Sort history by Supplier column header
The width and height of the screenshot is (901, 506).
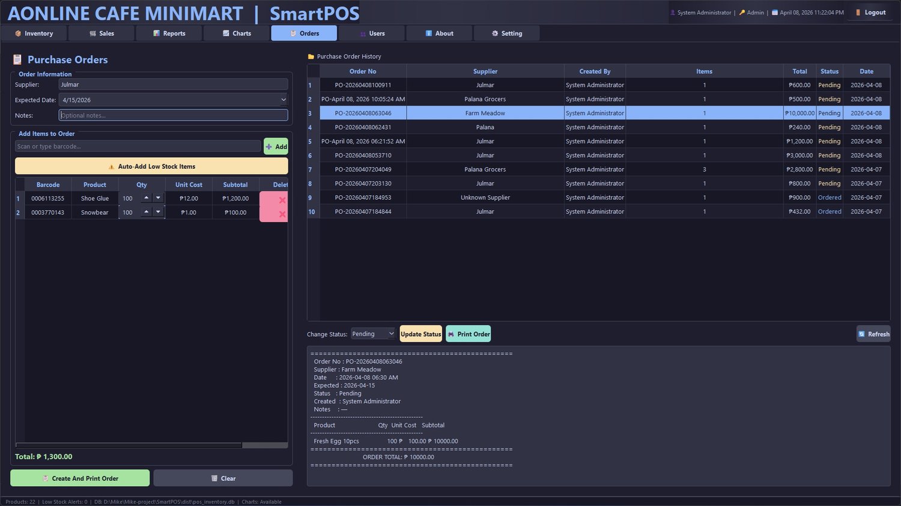point(485,71)
